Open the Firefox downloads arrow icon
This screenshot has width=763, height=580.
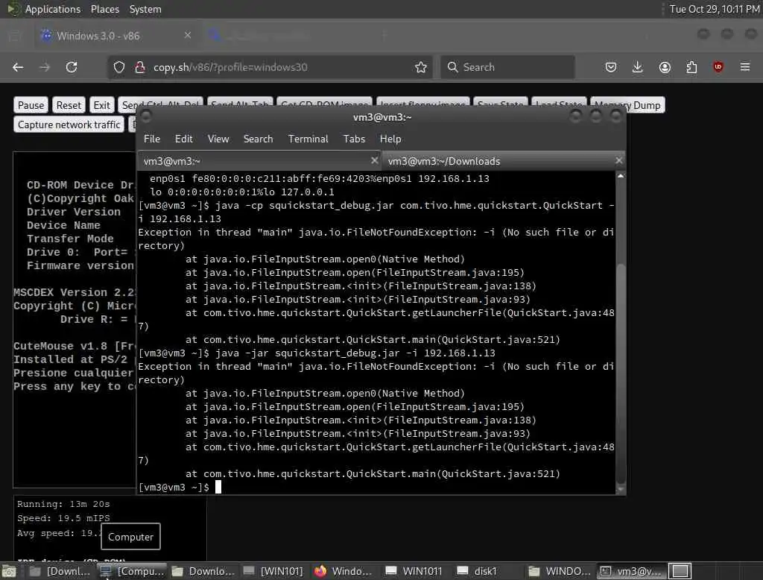[638, 67]
